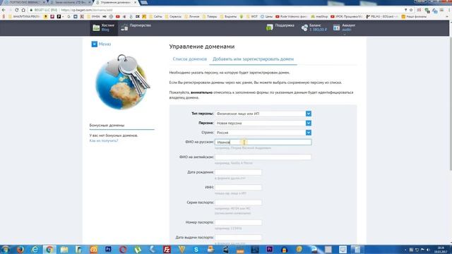Select Добавить или зарегистрировать домен tab
This screenshot has width=452, height=254.
click(253, 59)
